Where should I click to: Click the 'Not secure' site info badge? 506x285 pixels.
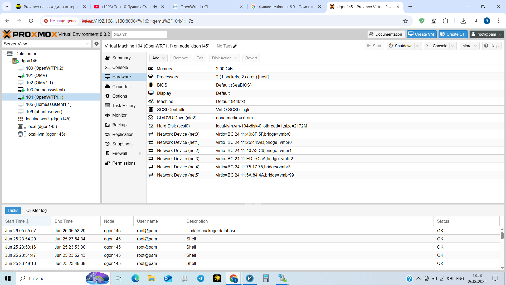click(x=60, y=21)
